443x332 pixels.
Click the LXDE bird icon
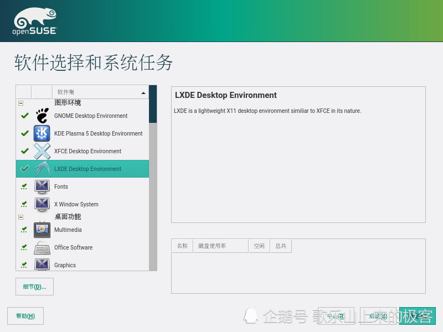point(42,169)
